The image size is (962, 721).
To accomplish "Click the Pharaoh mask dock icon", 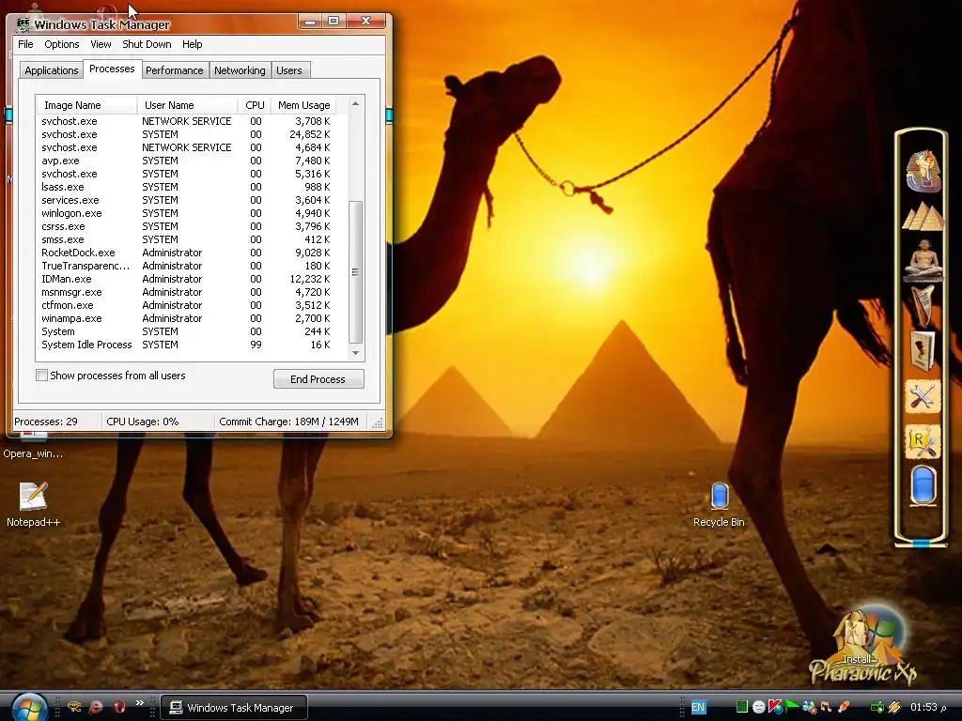I will [923, 171].
